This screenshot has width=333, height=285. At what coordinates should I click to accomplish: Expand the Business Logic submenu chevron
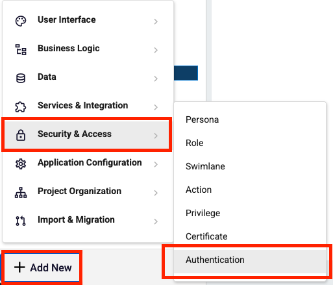[x=156, y=50]
